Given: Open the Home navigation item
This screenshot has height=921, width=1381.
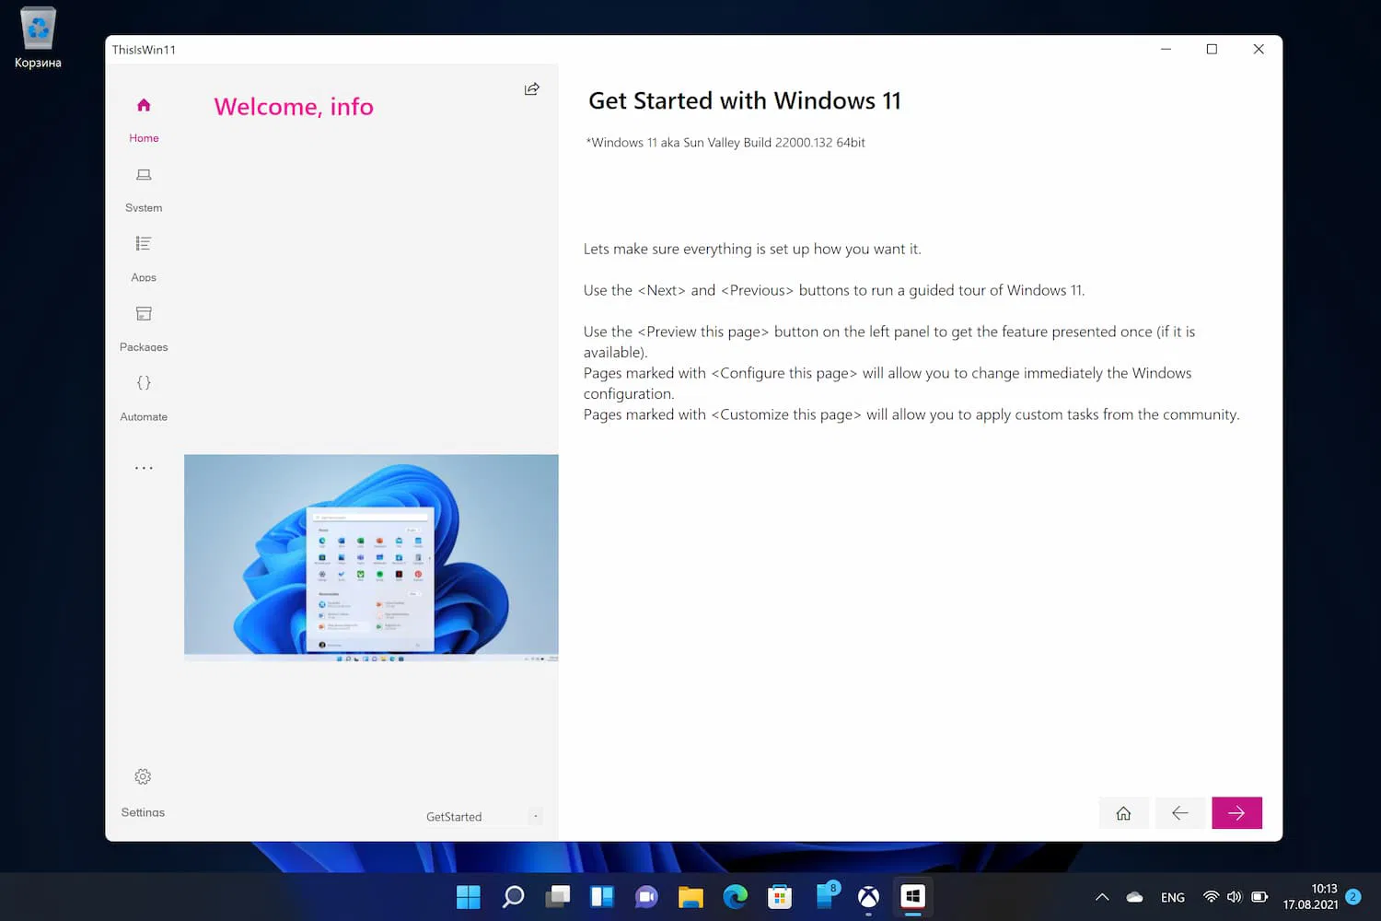Looking at the screenshot, I should tap(144, 120).
